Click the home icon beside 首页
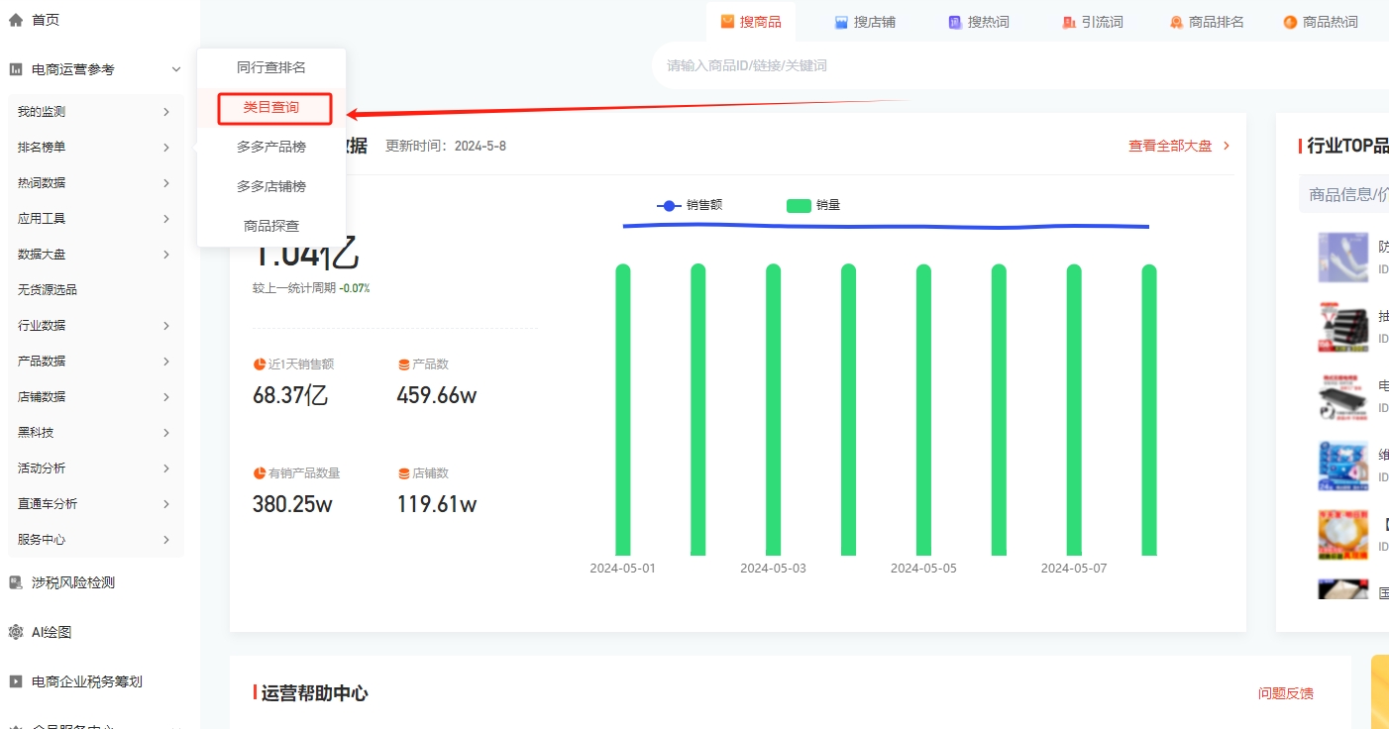1389x729 pixels. (16, 20)
